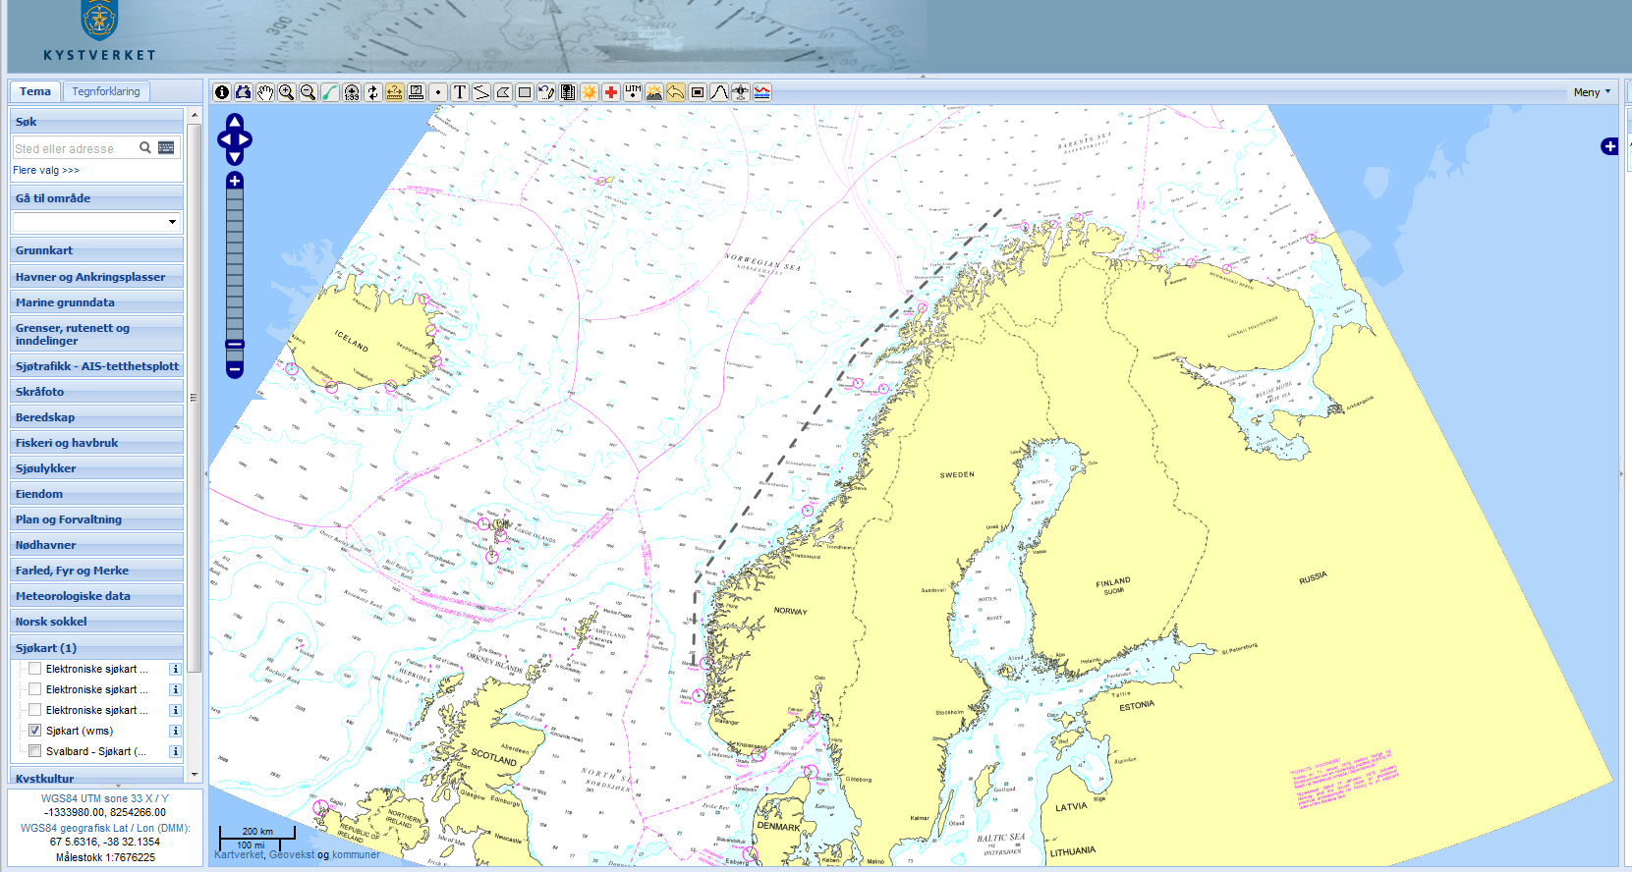Open the document list tool icon
1632x872 pixels.
click(567, 92)
